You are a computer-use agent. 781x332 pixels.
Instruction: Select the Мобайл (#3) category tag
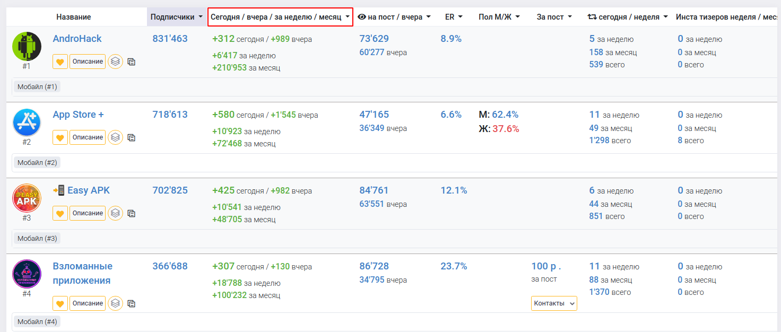37,238
